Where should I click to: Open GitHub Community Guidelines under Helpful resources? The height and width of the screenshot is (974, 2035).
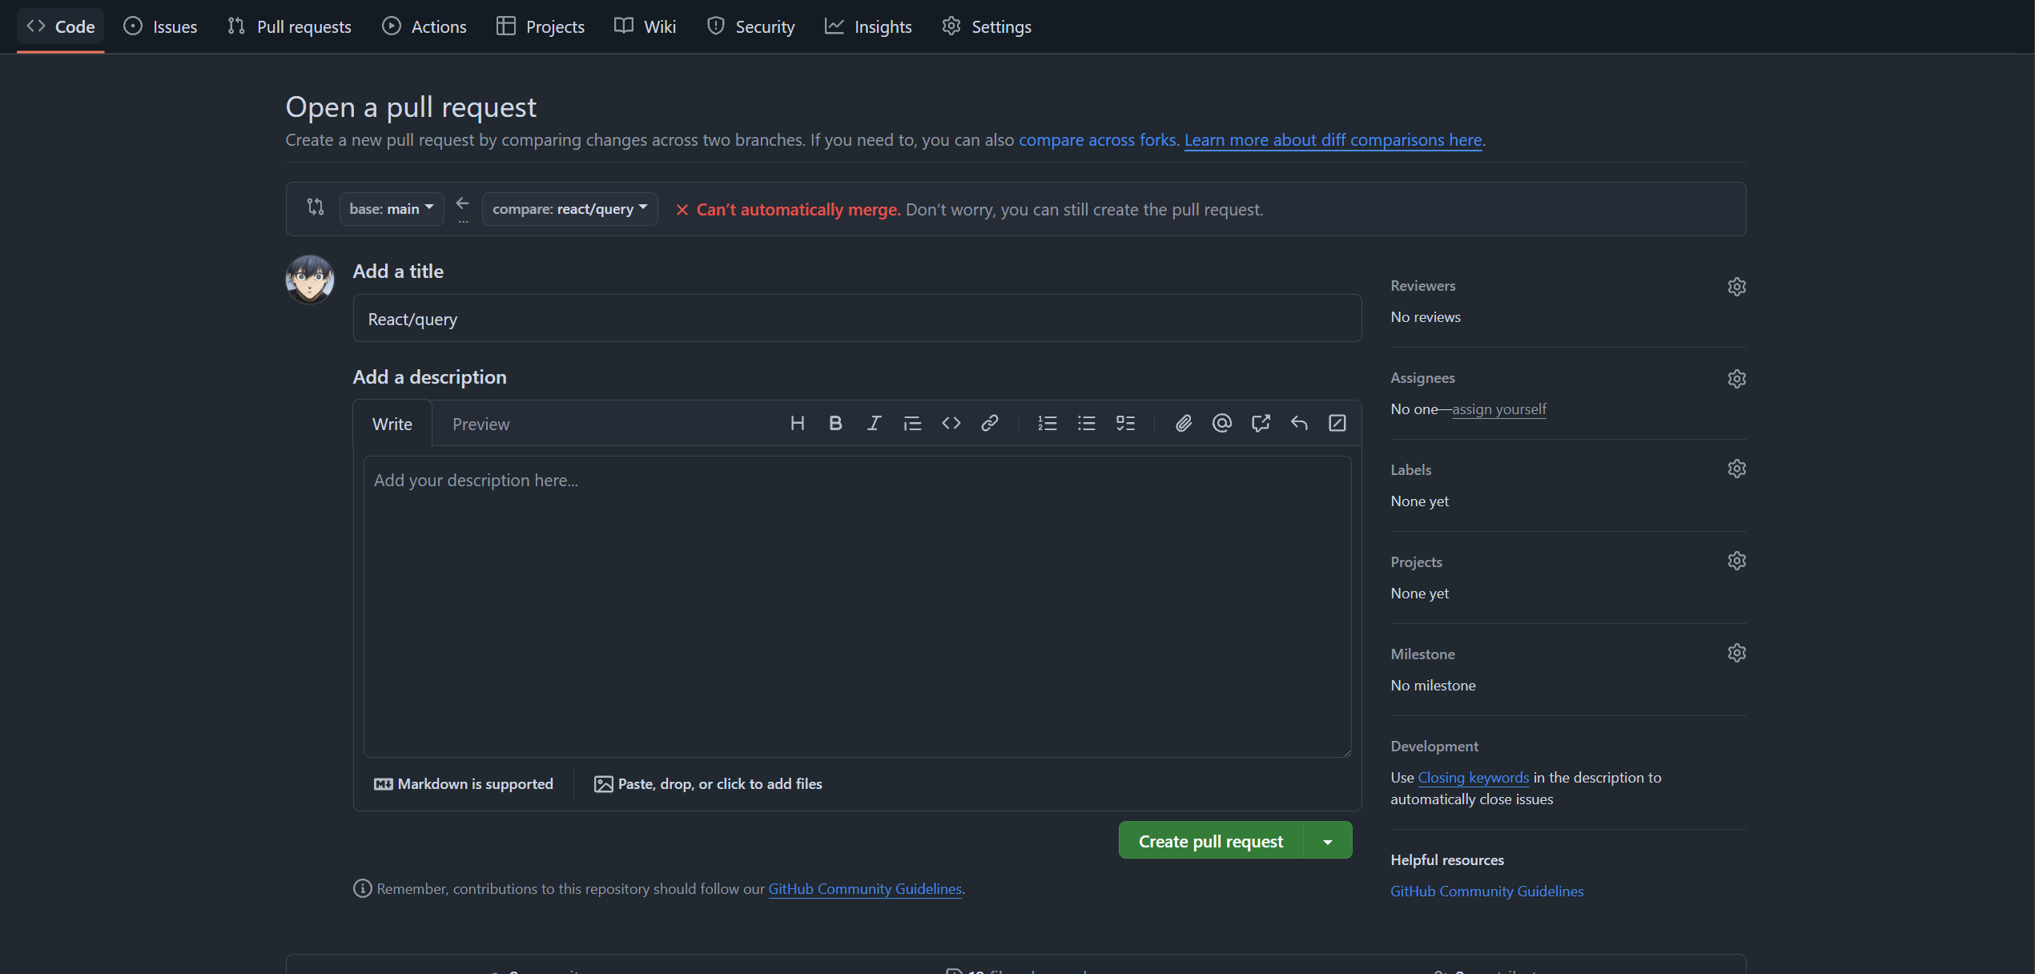click(1487, 891)
